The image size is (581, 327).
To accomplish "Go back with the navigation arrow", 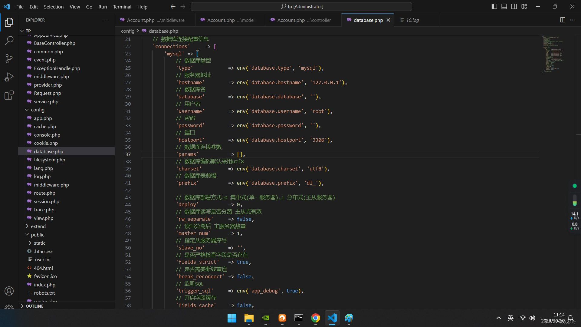I will click(x=173, y=6).
